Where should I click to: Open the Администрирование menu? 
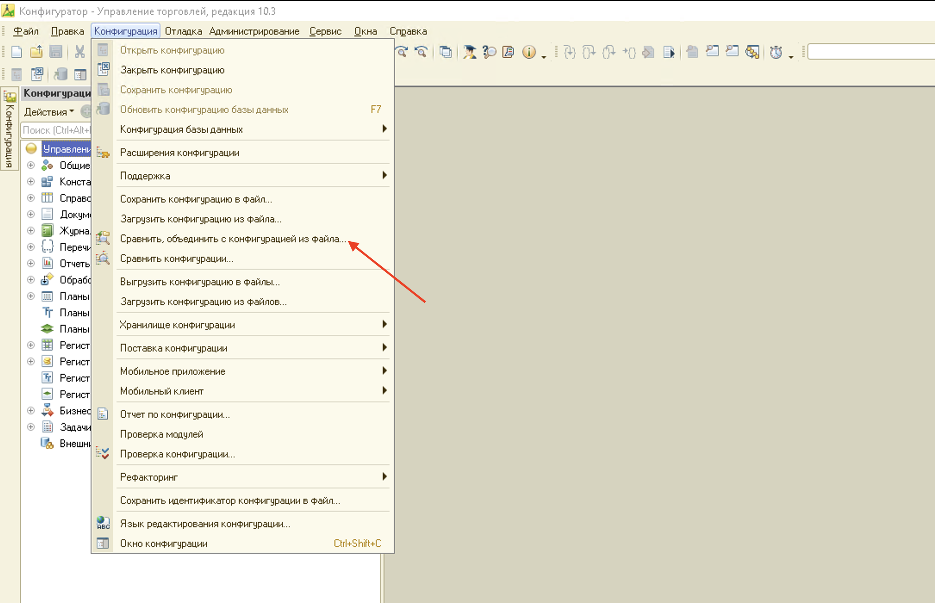254,31
